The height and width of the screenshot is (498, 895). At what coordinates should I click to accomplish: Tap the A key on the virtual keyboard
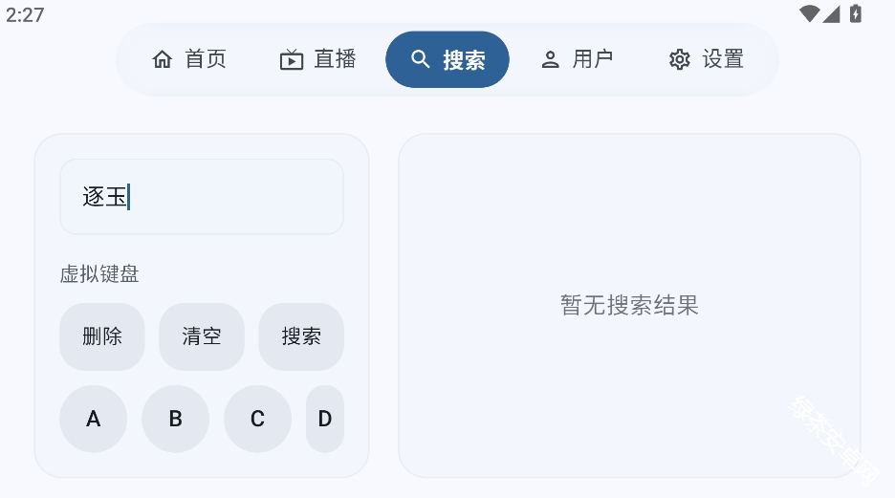[93, 419]
